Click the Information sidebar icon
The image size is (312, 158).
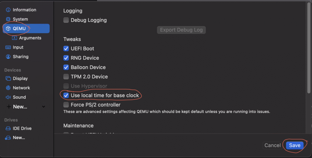(x=8, y=10)
